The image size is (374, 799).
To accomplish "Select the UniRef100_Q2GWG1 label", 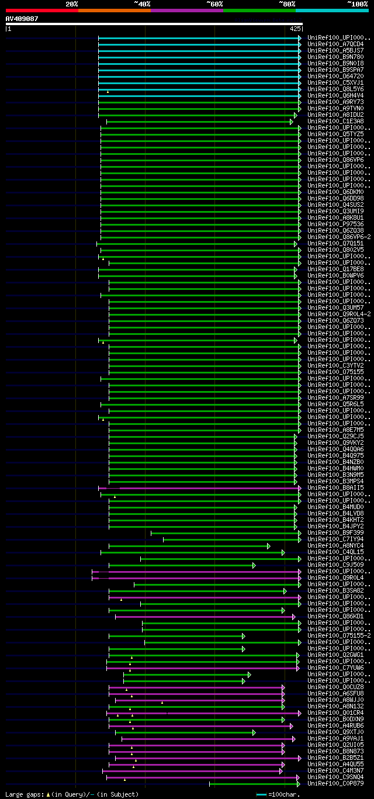I will tap(335, 655).
